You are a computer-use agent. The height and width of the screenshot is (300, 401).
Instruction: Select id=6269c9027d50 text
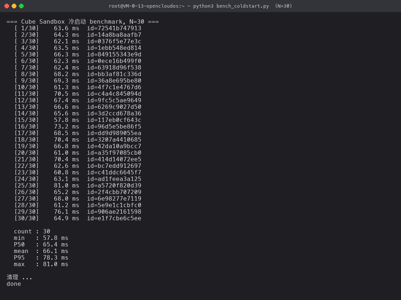coord(114,107)
